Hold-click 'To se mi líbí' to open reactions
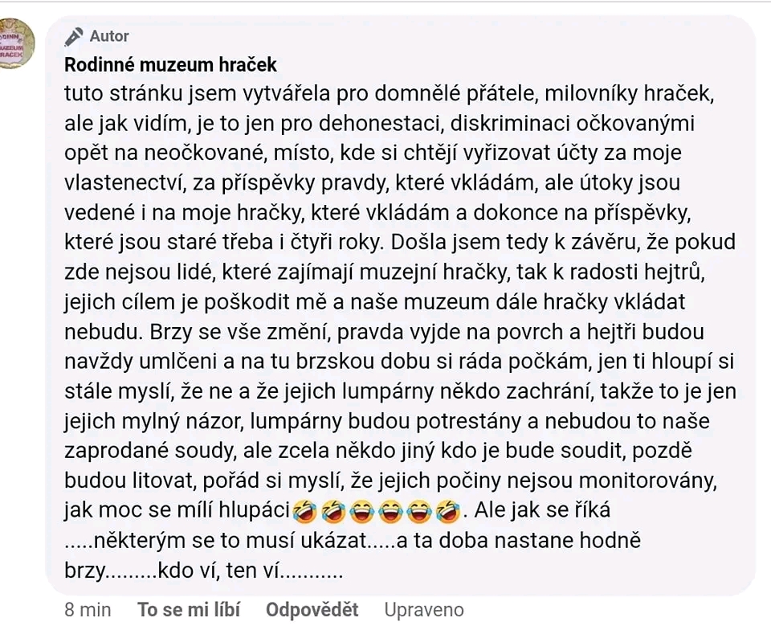The width and height of the screenshot is (771, 630). pos(188,609)
